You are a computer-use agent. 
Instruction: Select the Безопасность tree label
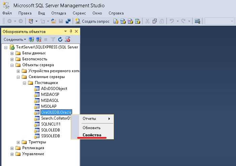click(35, 59)
